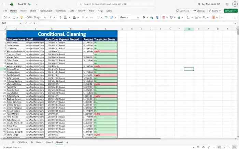Viewport: 239px width, 149px height.
Task: Open the Draw tab
Action: [109, 11]
